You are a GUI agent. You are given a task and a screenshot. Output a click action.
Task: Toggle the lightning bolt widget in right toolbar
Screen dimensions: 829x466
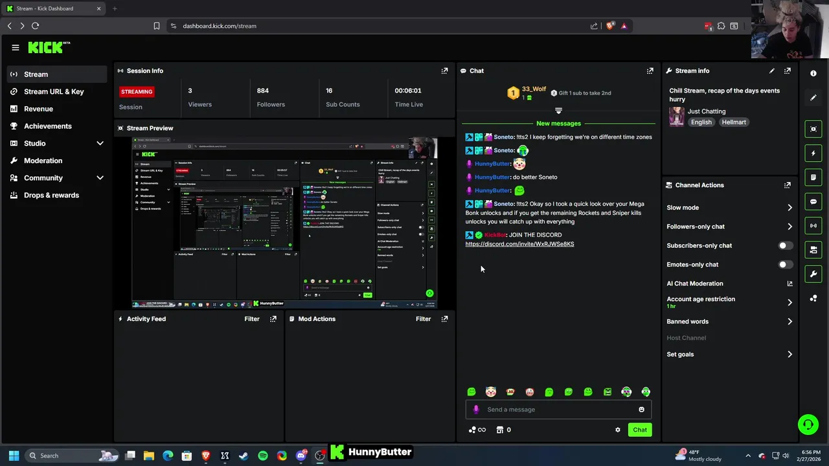point(813,153)
